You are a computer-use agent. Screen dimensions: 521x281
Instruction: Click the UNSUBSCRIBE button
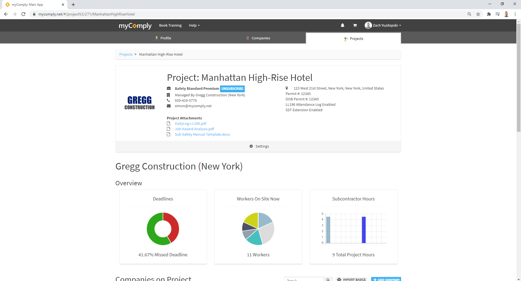(232, 89)
